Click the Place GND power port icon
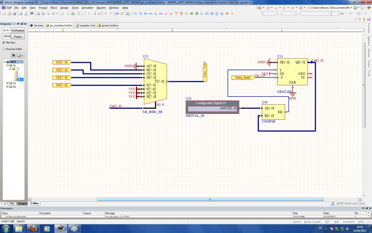 coord(166,14)
